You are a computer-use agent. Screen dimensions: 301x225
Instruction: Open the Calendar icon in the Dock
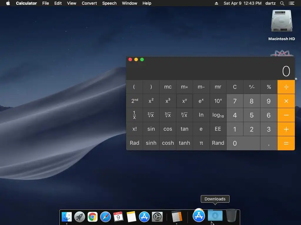click(x=118, y=217)
